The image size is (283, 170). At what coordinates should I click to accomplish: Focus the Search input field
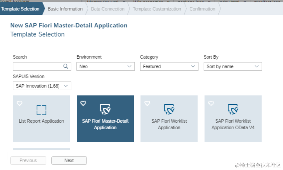(42, 66)
